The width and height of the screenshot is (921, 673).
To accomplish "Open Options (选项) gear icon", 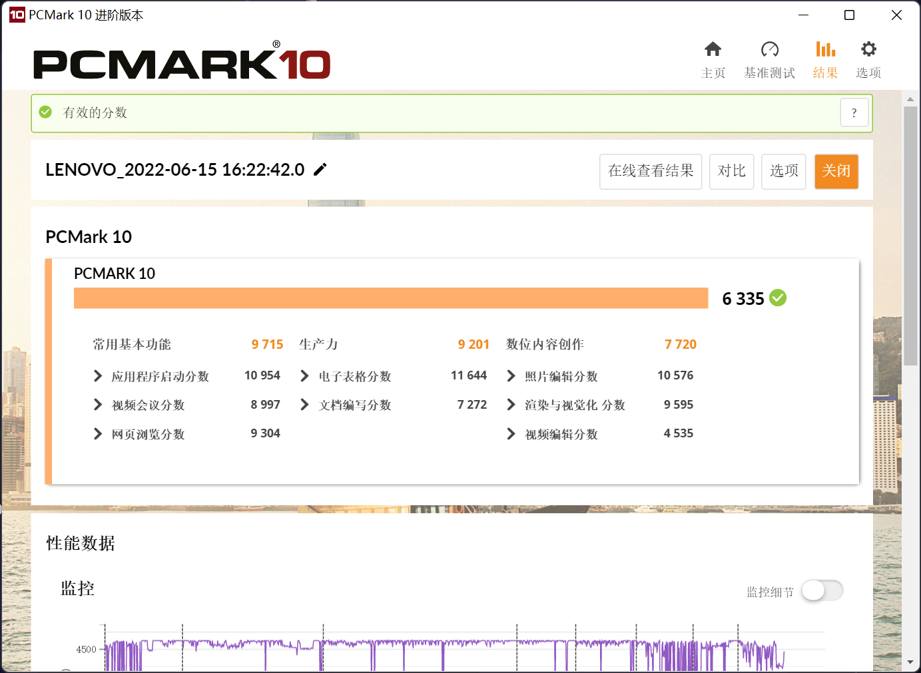I will click(868, 49).
